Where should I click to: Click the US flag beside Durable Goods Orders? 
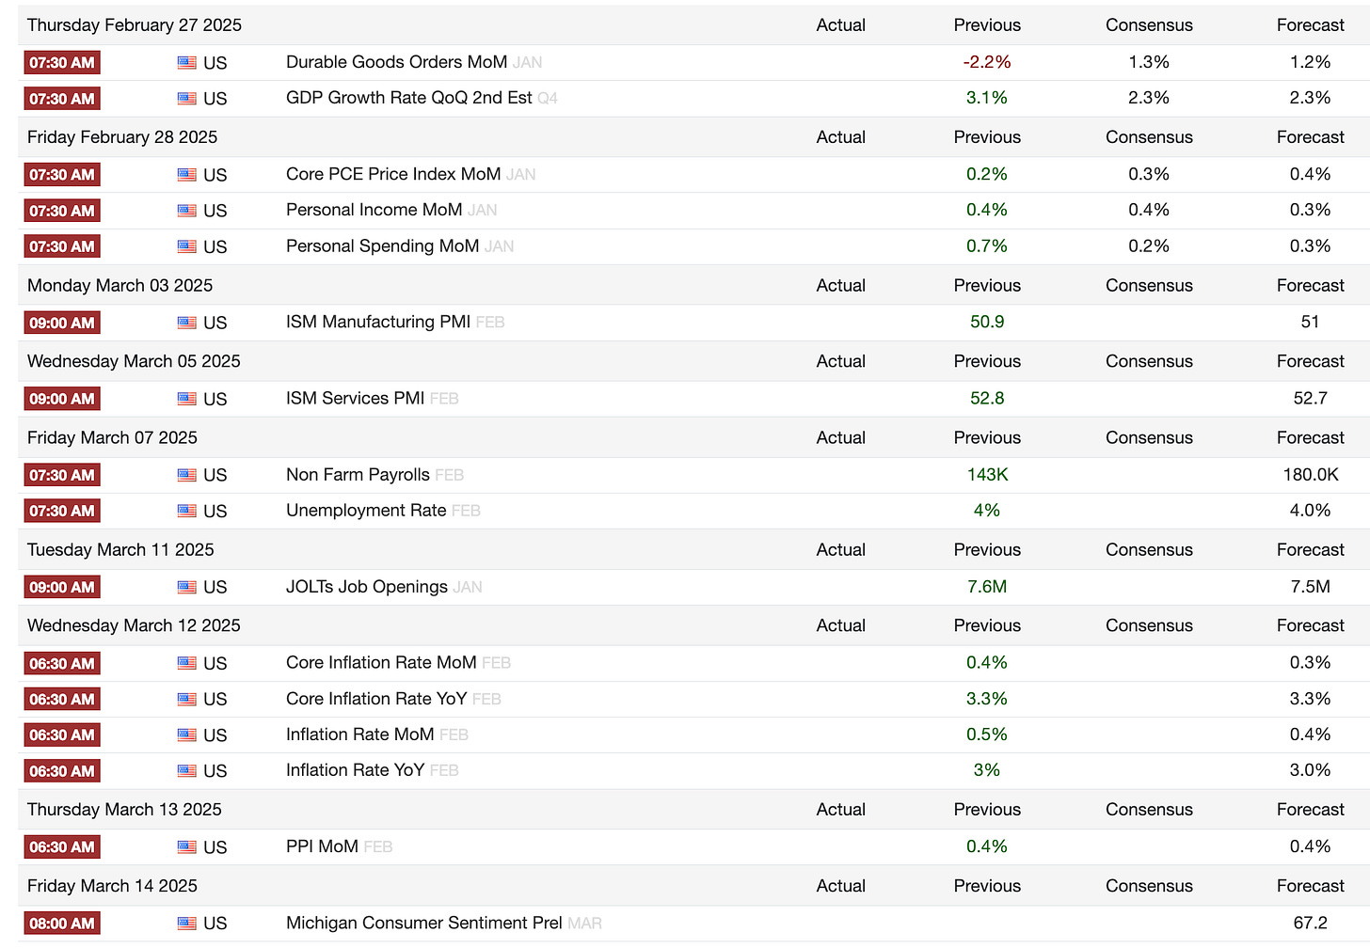(x=187, y=63)
